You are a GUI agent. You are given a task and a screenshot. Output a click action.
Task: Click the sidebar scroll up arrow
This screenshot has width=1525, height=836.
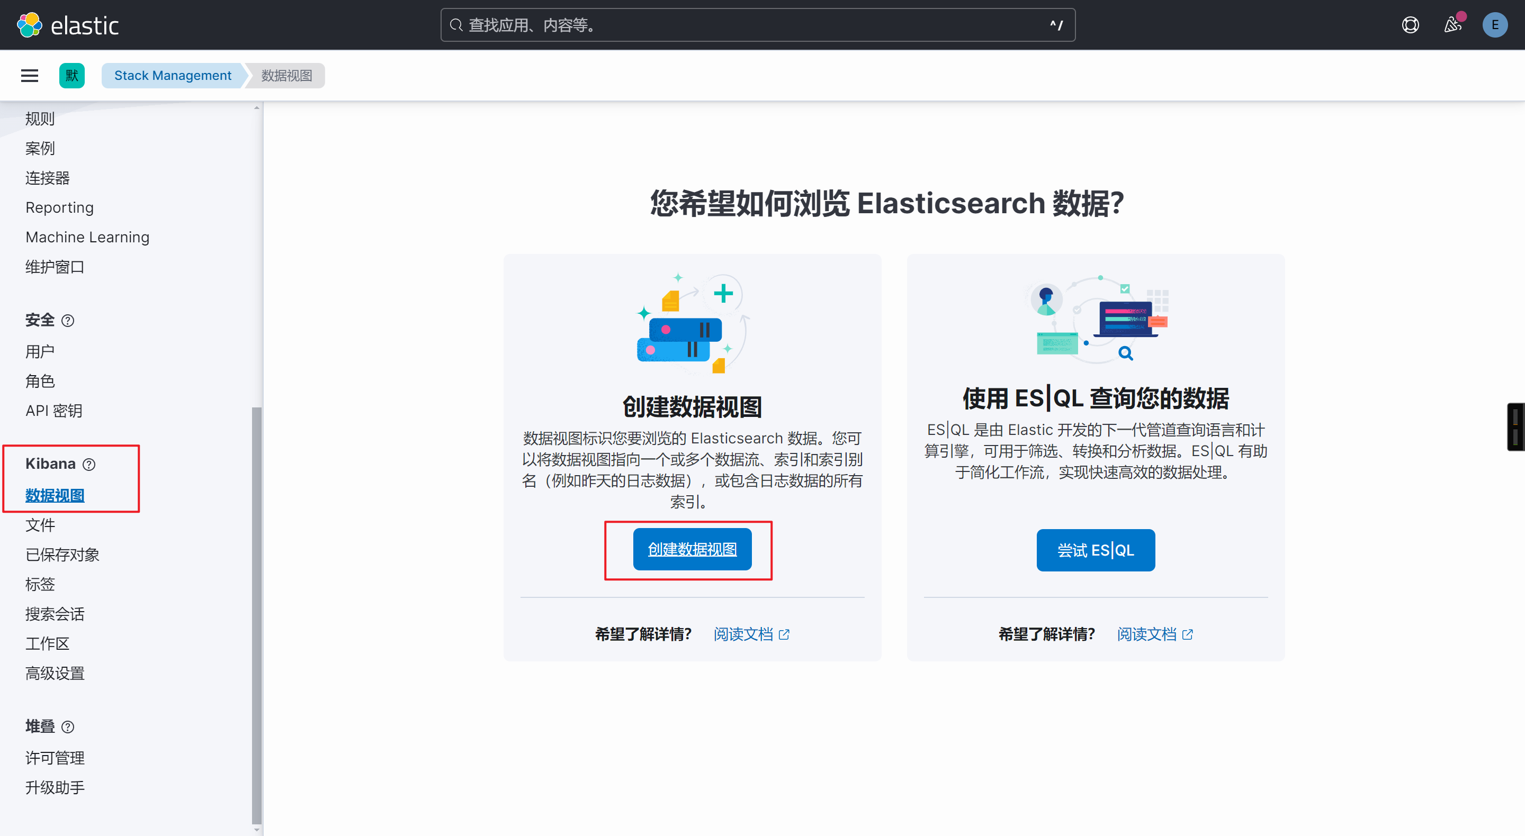coord(256,108)
